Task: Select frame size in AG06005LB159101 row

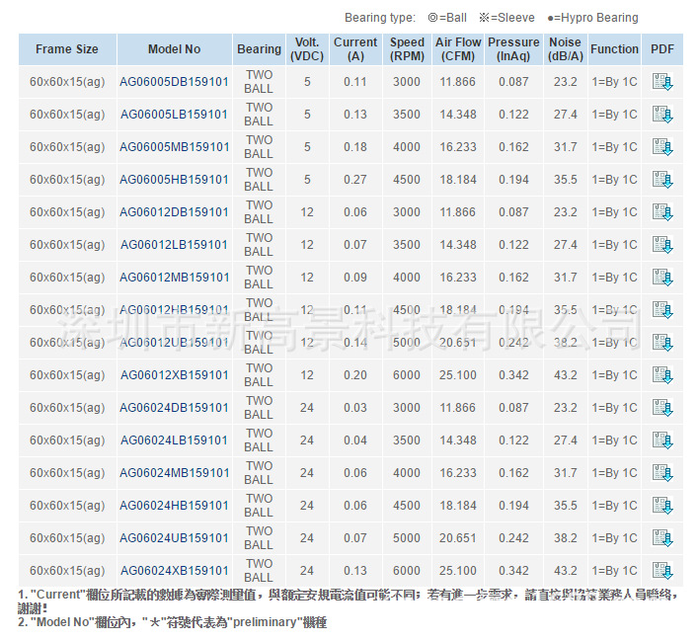Action: click(67, 115)
